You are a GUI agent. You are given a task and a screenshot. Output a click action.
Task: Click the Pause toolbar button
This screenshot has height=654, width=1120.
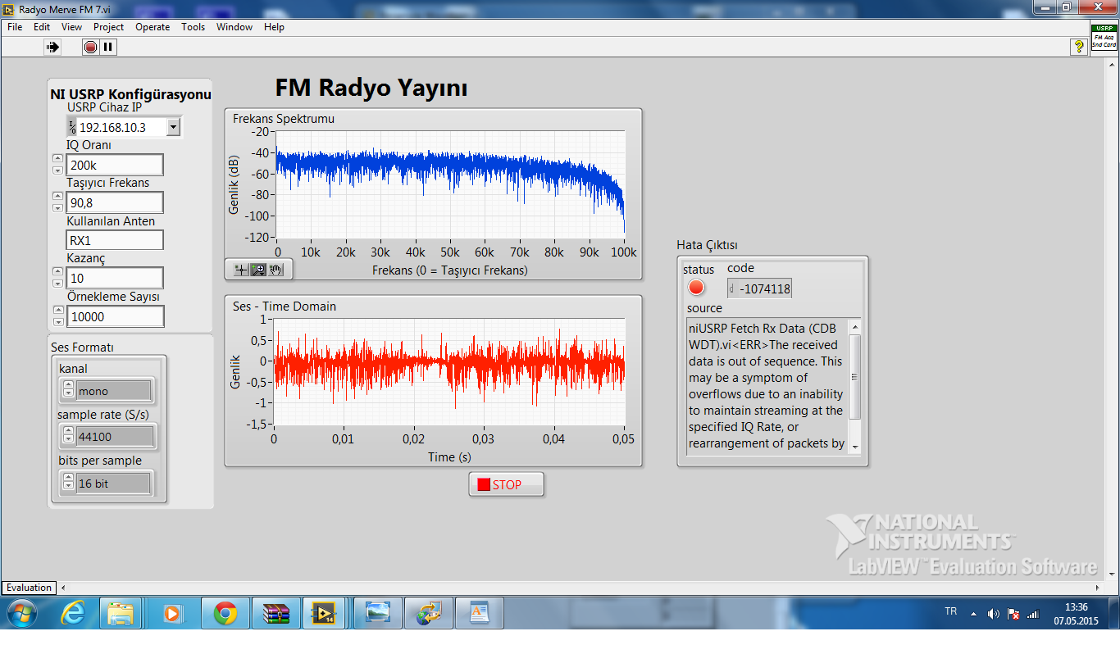pyautogui.click(x=108, y=48)
